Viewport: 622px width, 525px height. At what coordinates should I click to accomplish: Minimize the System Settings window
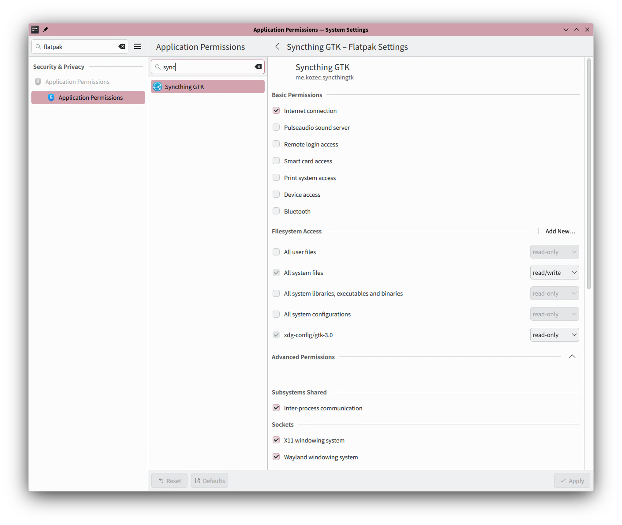(x=566, y=30)
